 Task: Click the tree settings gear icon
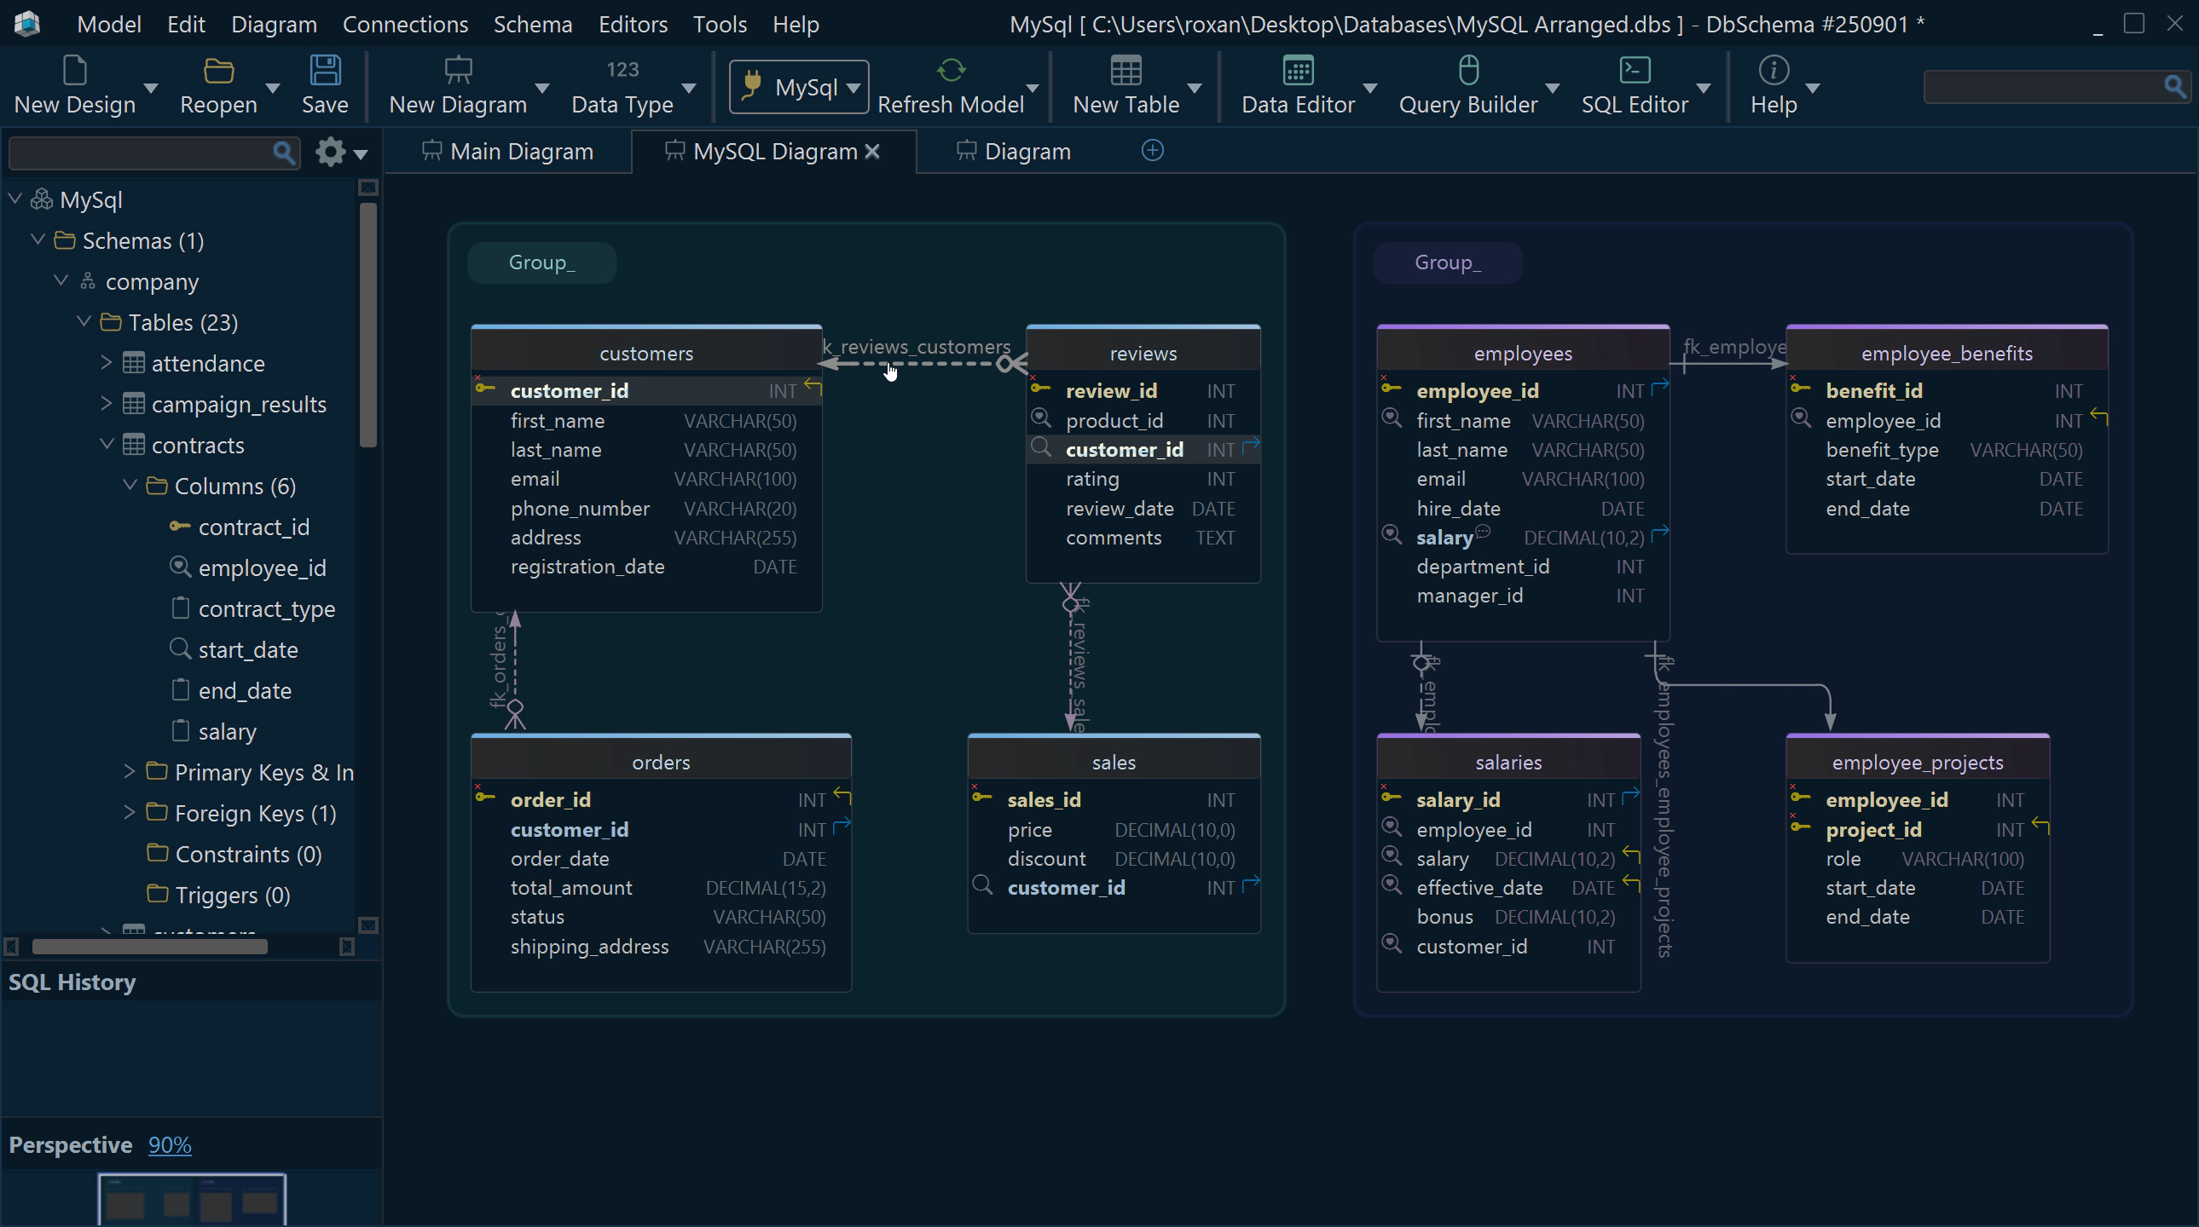click(330, 153)
